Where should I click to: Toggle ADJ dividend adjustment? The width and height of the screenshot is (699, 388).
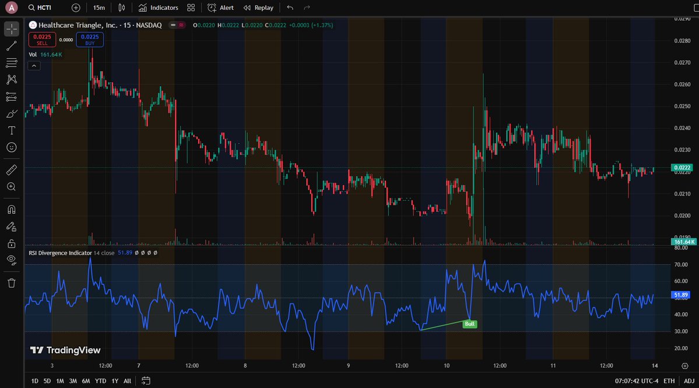click(x=689, y=381)
